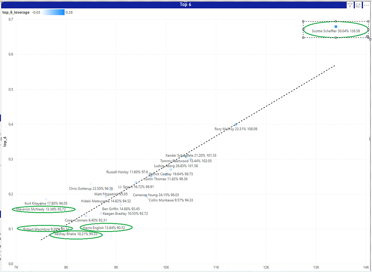Click the Cameron Young 24.15% 96.03 label

pyautogui.click(x=156, y=195)
